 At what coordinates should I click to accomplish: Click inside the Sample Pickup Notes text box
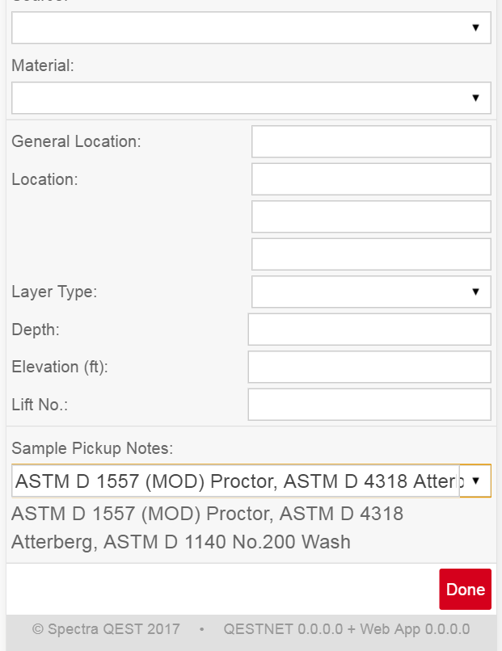click(x=236, y=481)
